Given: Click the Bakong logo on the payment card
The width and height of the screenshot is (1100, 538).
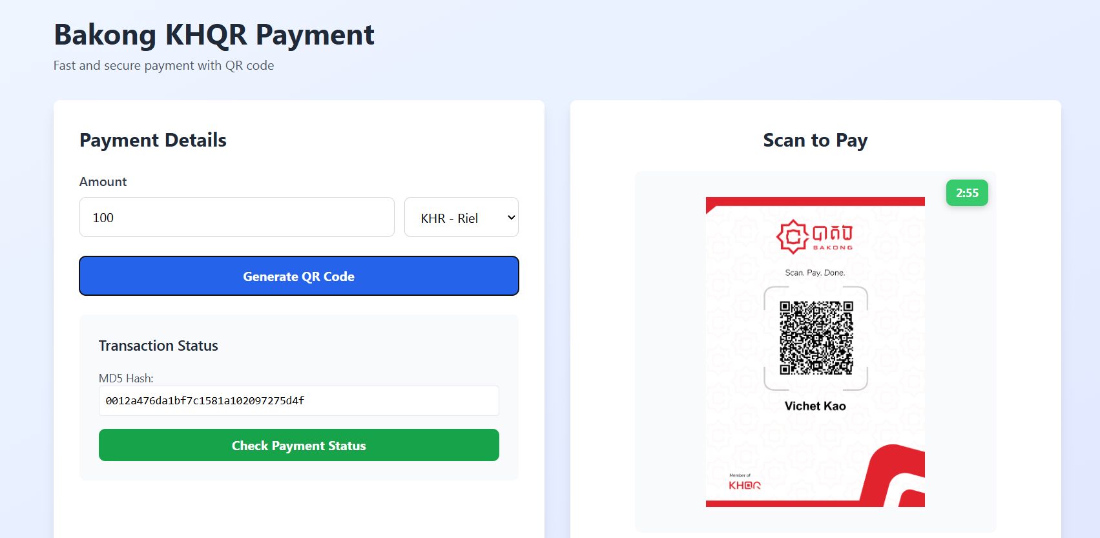Looking at the screenshot, I should [x=815, y=236].
